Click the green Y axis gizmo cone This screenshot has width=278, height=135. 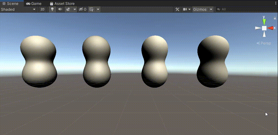point(264,21)
